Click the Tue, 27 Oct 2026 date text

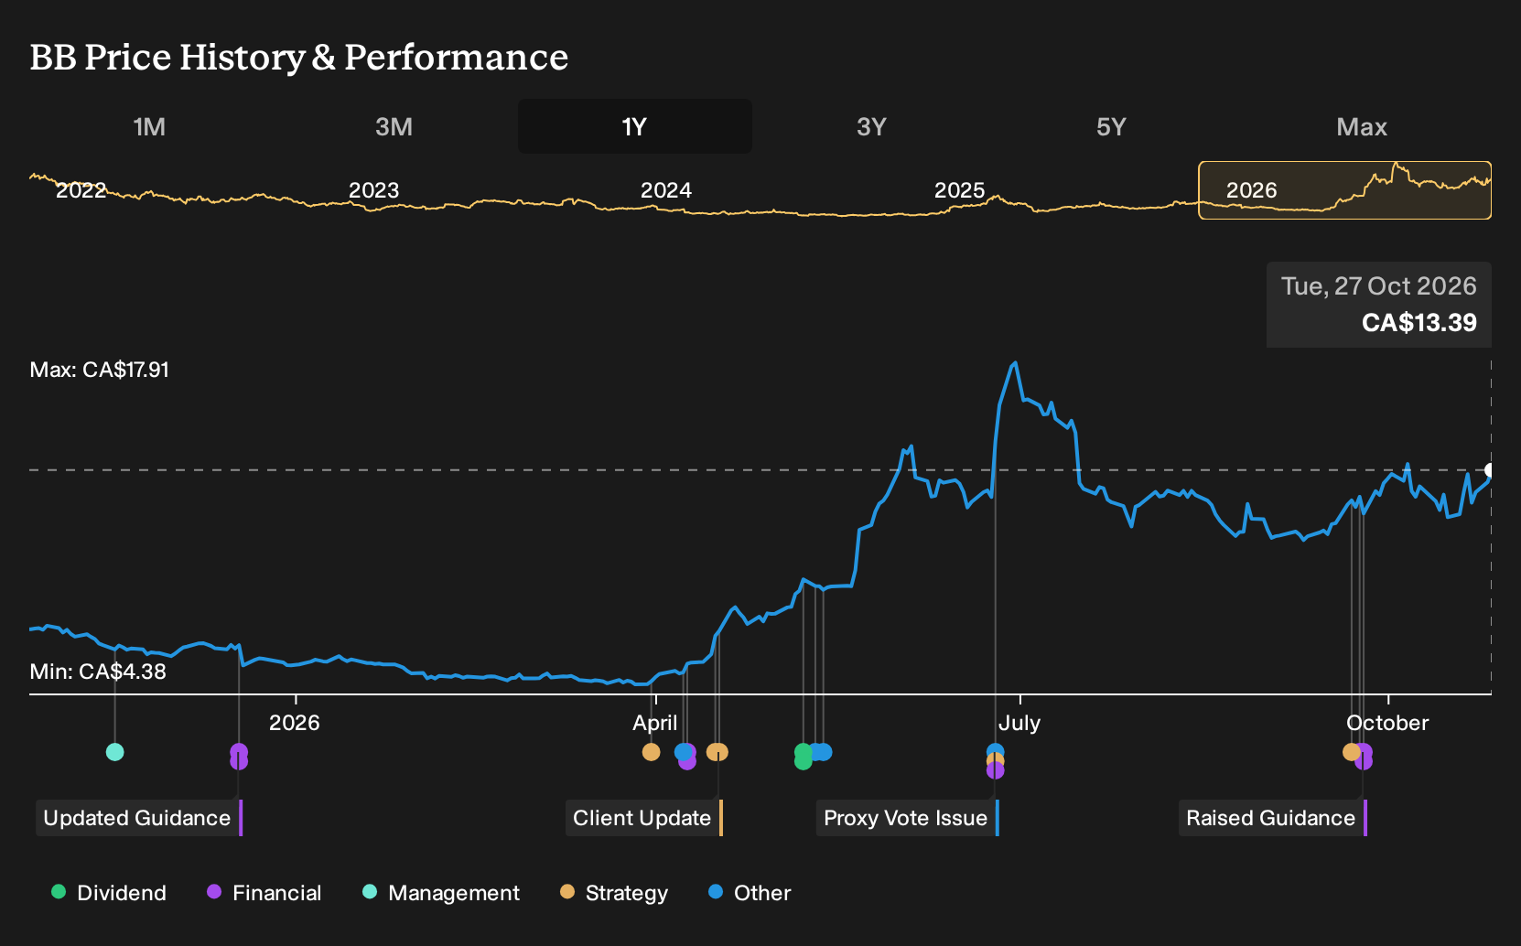pos(1378,286)
